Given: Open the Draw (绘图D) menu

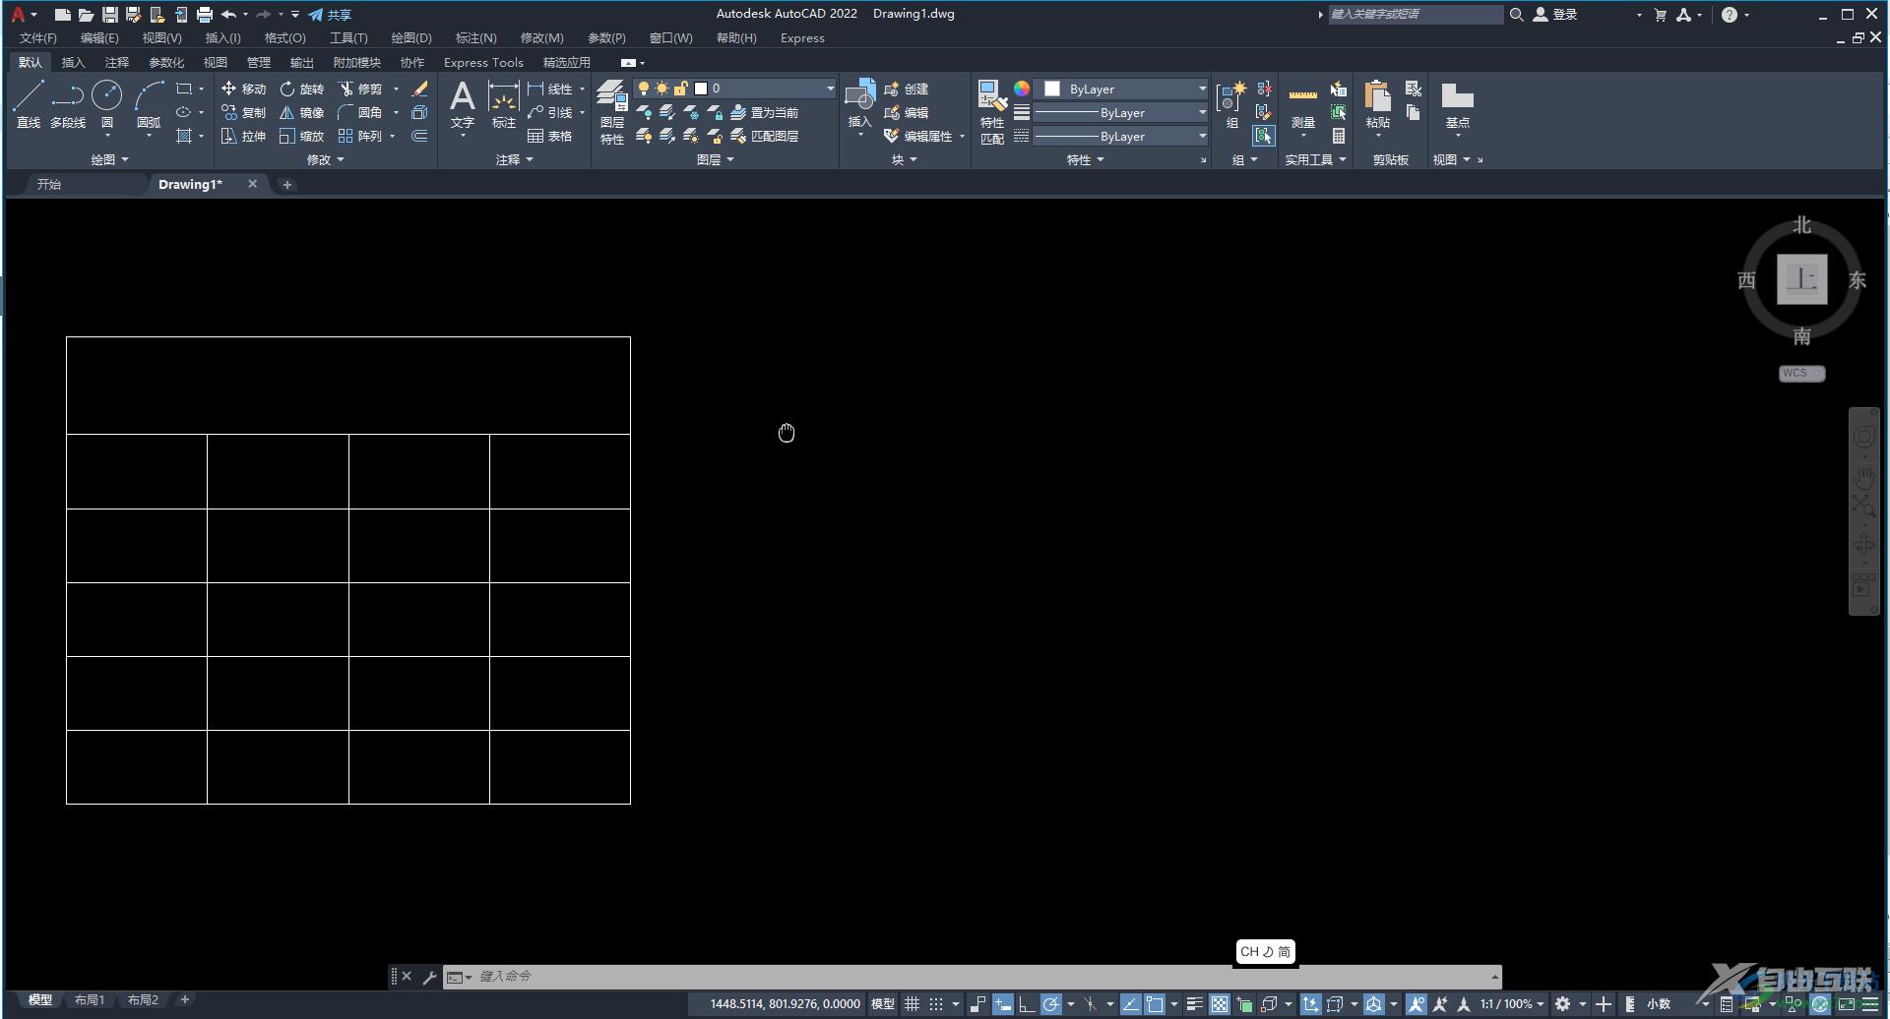Looking at the screenshot, I should (x=411, y=37).
